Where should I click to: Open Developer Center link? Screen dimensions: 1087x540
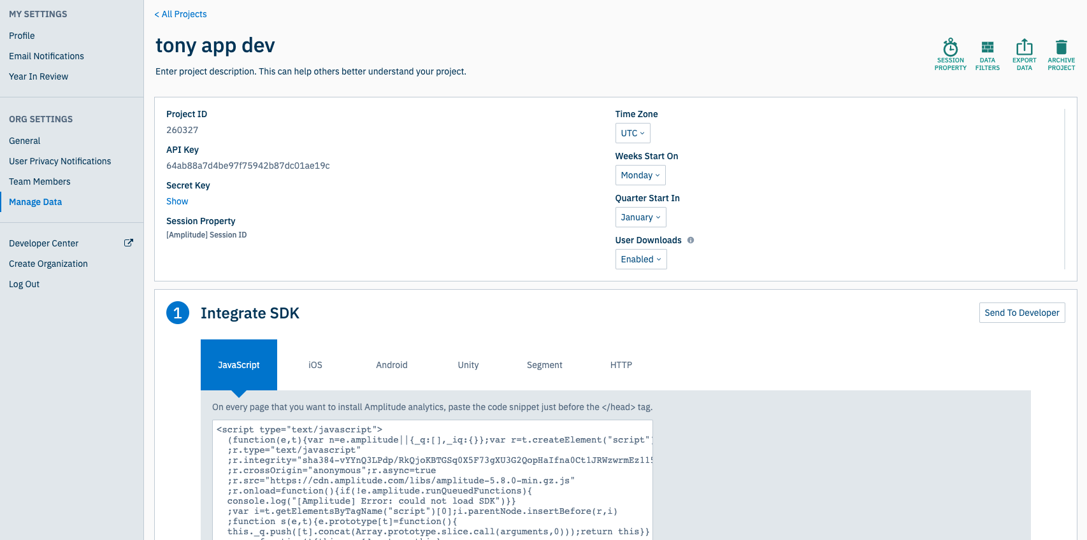44,243
